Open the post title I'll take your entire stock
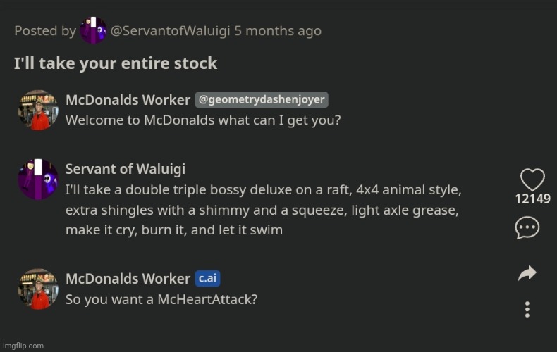 116,63
